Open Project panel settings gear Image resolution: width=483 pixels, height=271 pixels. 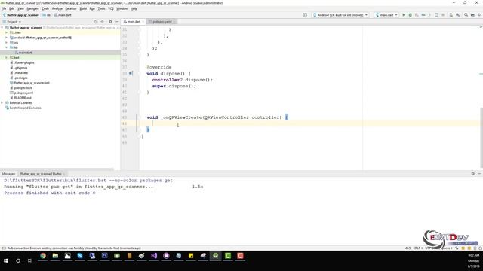[x=110, y=22]
